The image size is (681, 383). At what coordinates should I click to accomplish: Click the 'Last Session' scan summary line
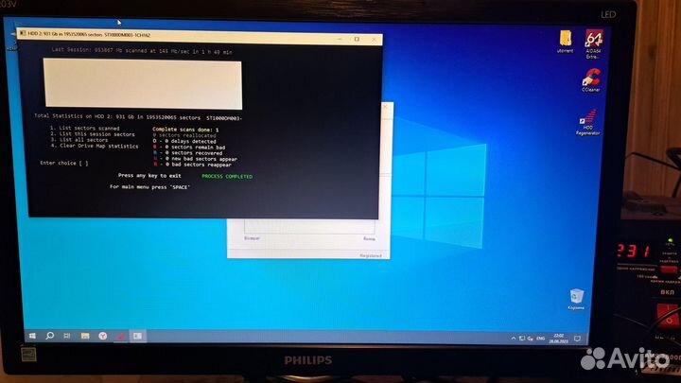[x=142, y=51]
